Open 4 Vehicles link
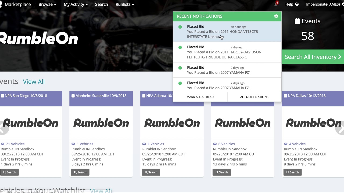 click(x=297, y=144)
